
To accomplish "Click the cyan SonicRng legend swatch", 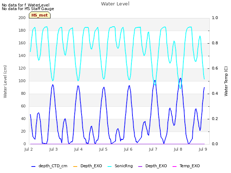I will 110,167.
